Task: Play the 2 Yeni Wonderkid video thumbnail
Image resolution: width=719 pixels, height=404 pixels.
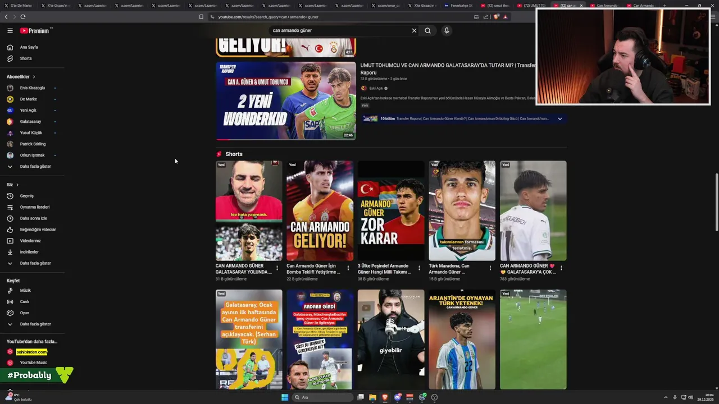Action: coord(286,100)
